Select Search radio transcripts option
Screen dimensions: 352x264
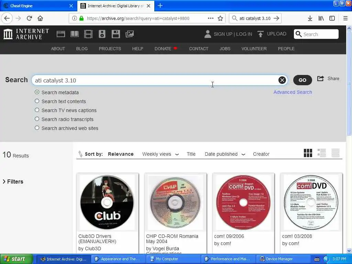click(37, 119)
